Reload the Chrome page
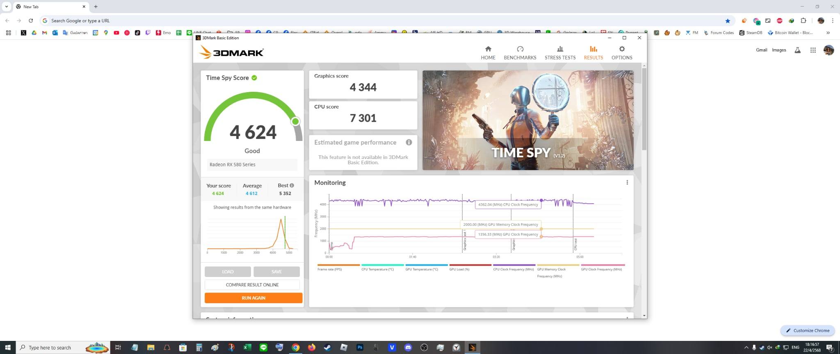 click(31, 20)
